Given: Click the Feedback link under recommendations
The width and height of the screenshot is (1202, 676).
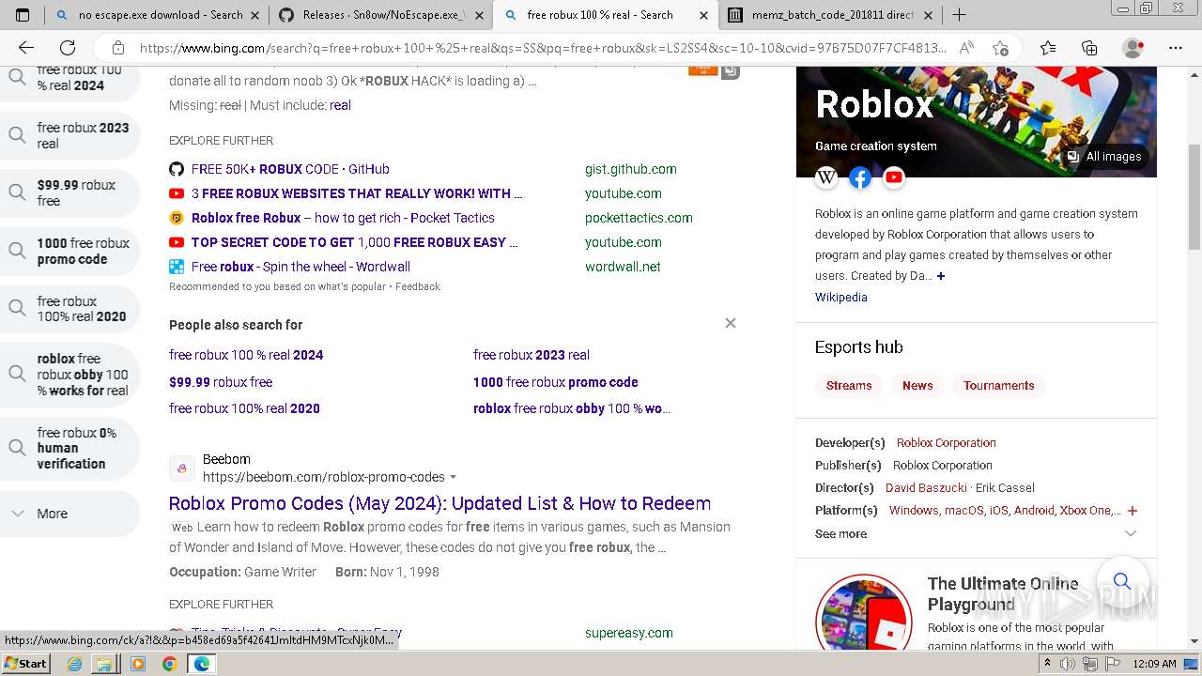Looking at the screenshot, I should [417, 286].
